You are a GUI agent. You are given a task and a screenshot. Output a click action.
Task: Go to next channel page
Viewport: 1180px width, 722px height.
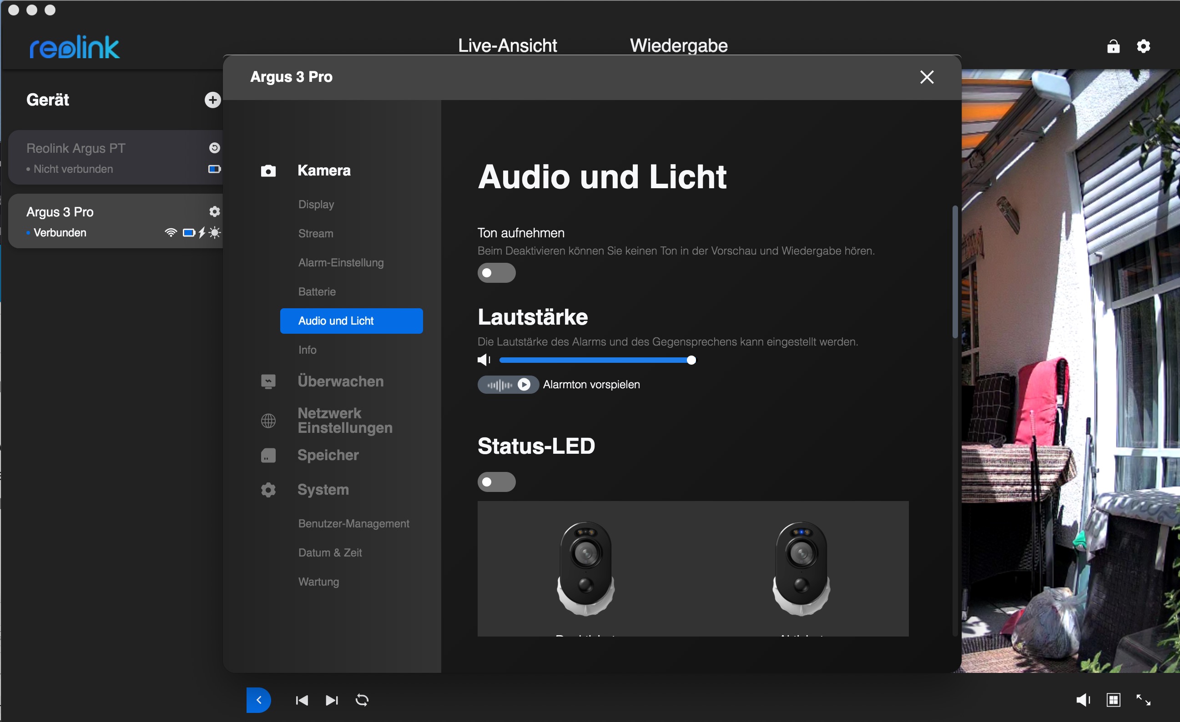coord(332,700)
